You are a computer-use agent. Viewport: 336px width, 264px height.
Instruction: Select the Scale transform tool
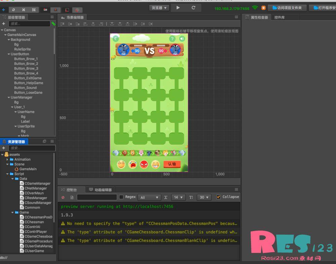coord(24,10)
